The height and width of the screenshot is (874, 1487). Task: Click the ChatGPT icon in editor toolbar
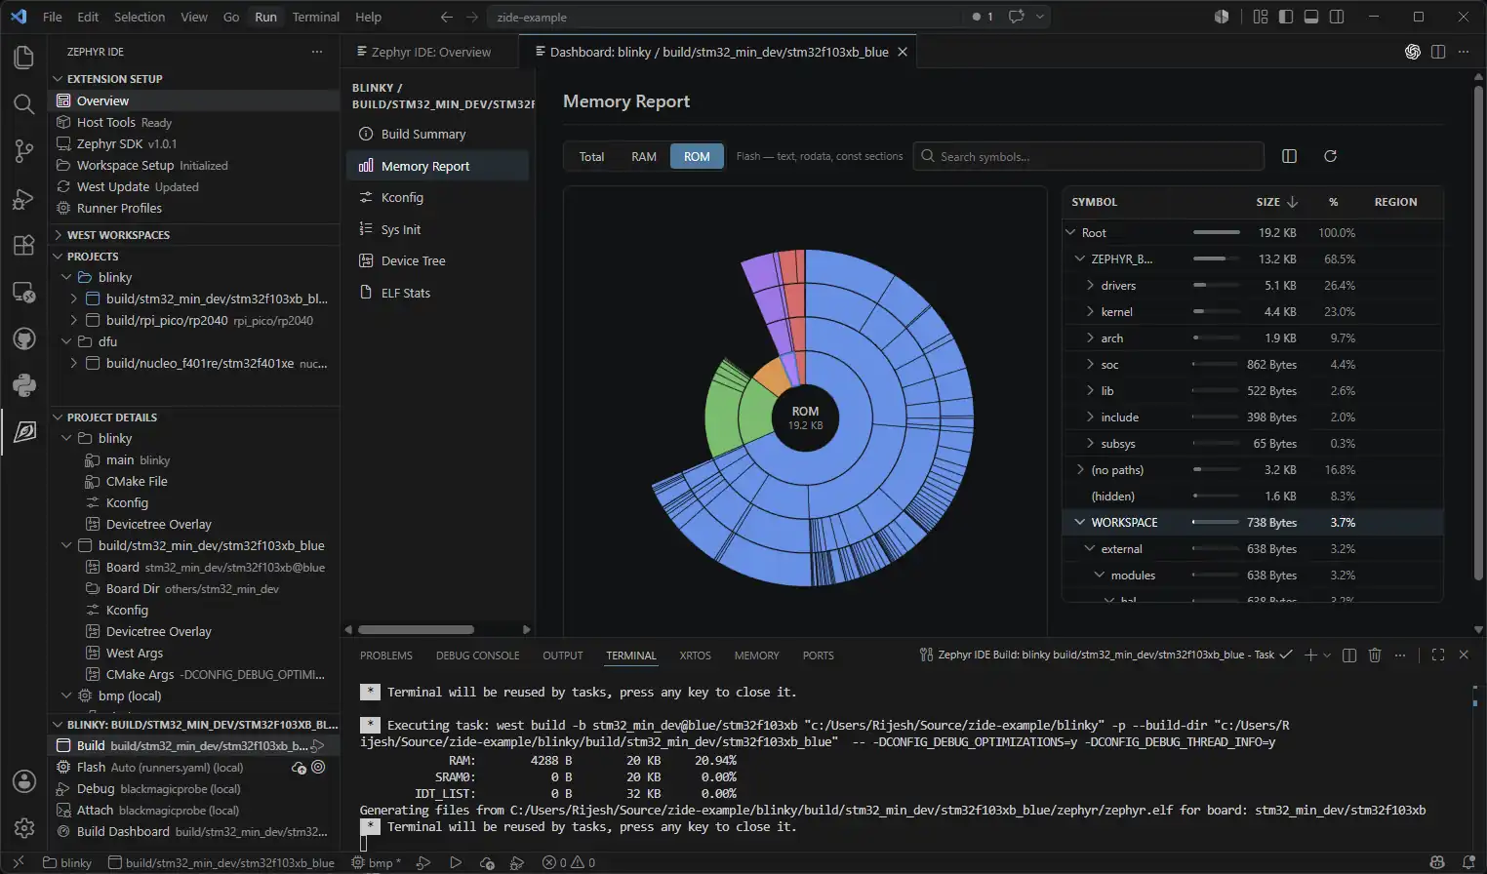pyautogui.click(x=1413, y=52)
